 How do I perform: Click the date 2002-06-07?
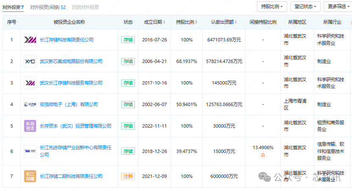coord(154,104)
